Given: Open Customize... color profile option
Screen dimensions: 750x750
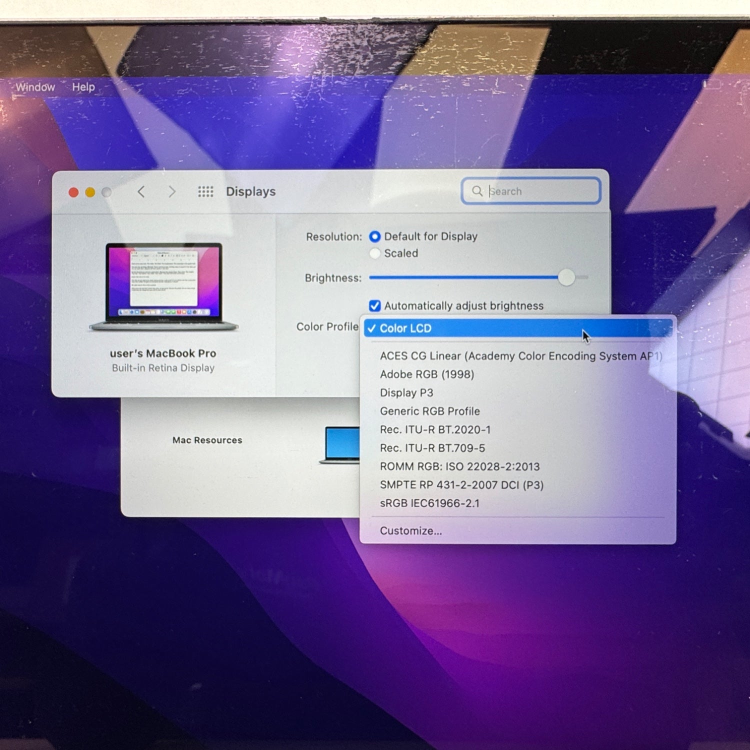Looking at the screenshot, I should 518,531.
